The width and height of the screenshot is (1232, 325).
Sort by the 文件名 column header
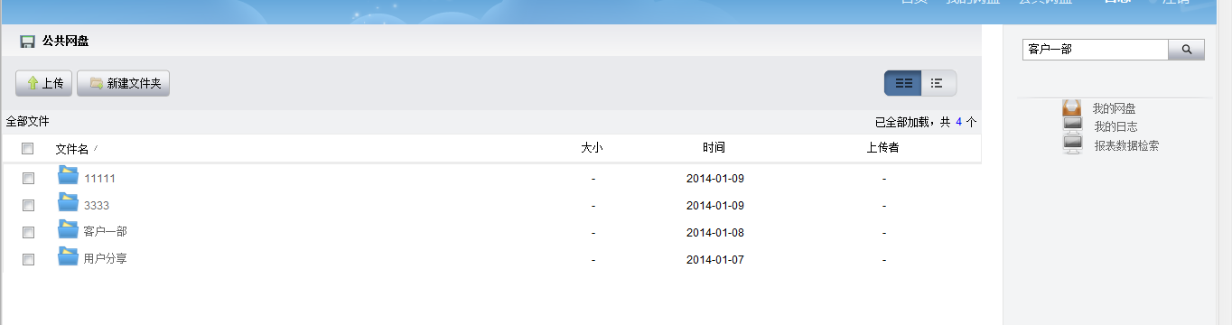[x=72, y=149]
